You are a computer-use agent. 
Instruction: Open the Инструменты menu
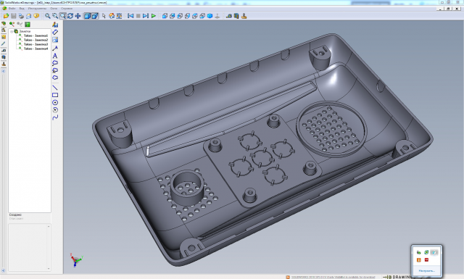coord(37,8)
